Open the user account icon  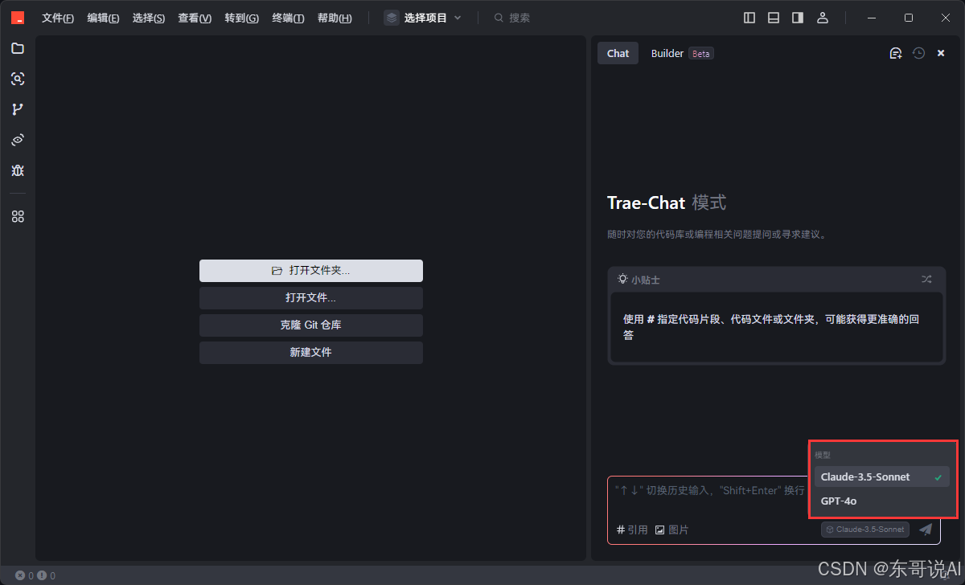822,18
